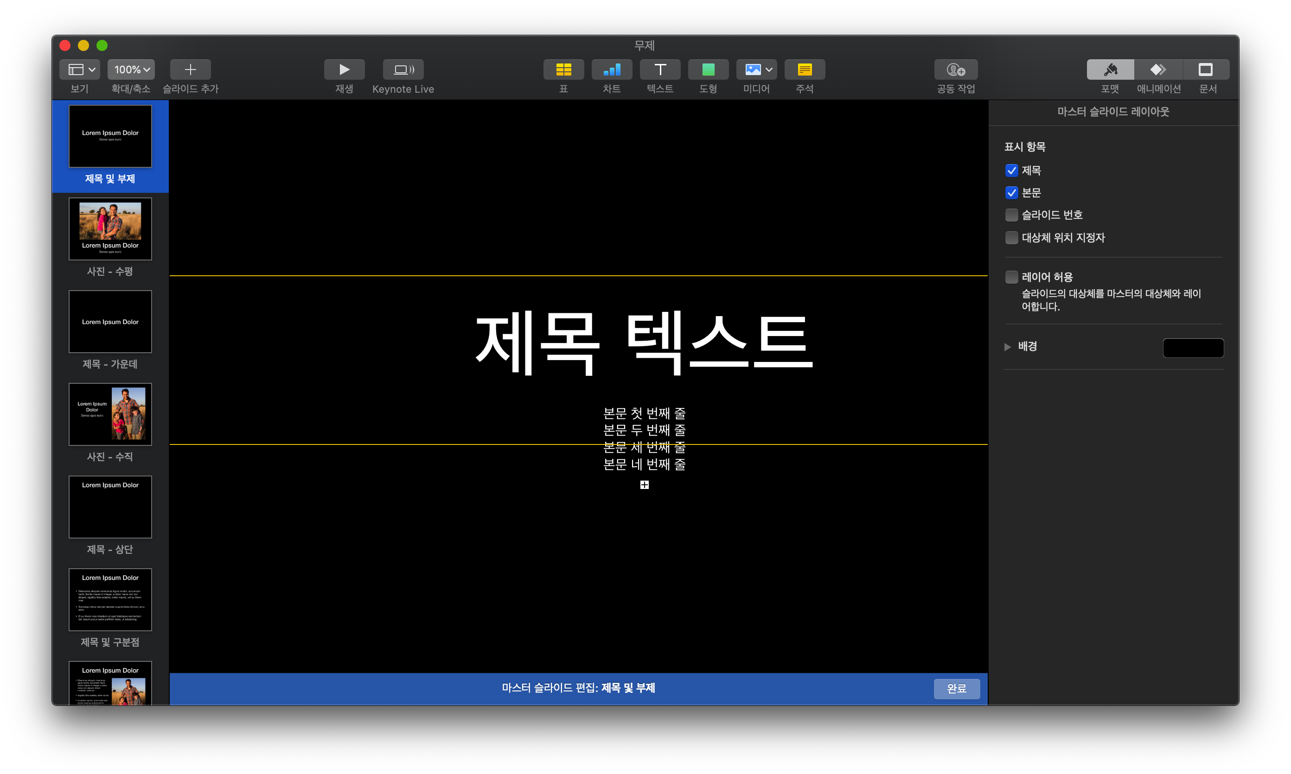The height and width of the screenshot is (774, 1291).
Task: Switch to the 문서 inspector tab
Action: pyautogui.click(x=1205, y=70)
